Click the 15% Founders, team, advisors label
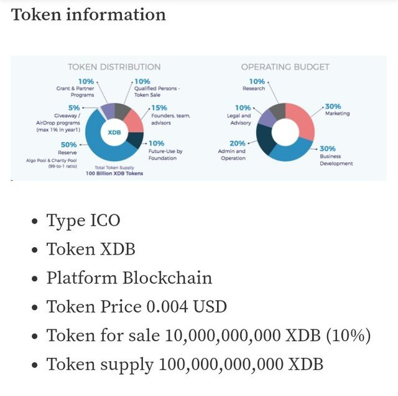 pos(167,115)
